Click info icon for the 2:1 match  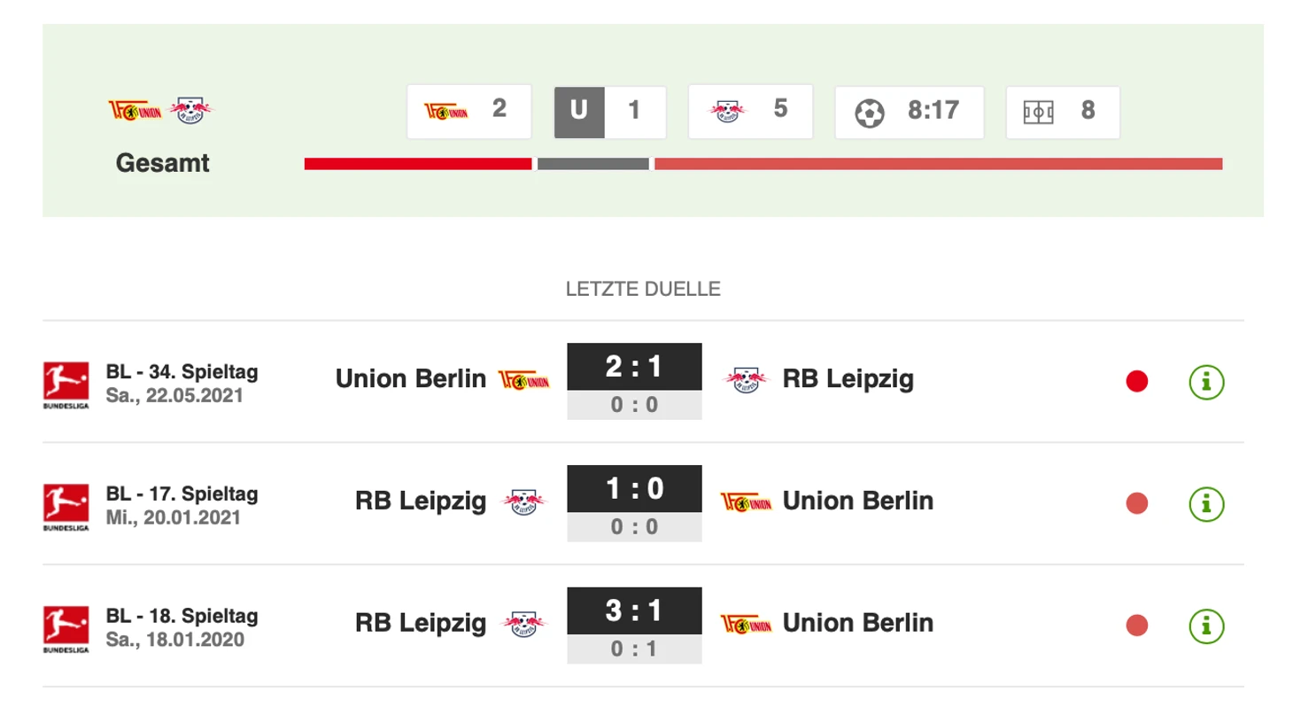pyautogui.click(x=1205, y=382)
